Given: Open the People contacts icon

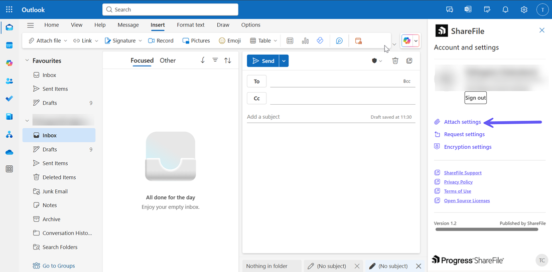Looking at the screenshot, I should click(x=9, y=81).
